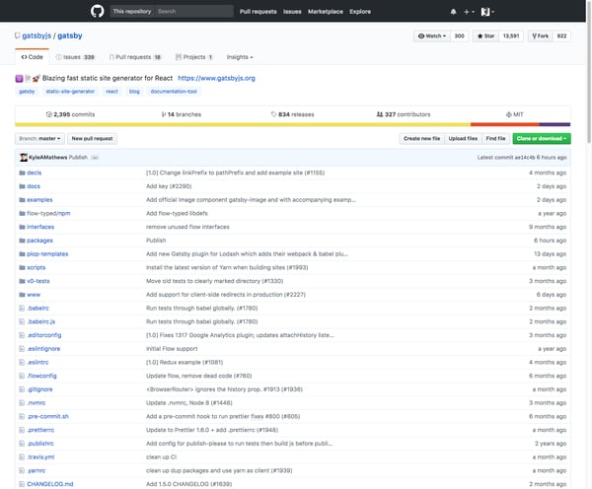
Task: Click the flow-typed/npm folder icon
Action: (x=22, y=214)
